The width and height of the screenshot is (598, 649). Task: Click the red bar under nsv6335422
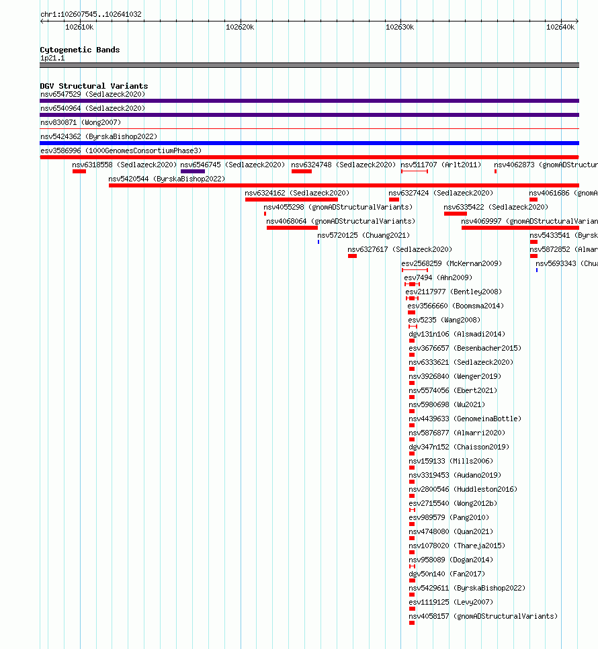pyautogui.click(x=456, y=214)
